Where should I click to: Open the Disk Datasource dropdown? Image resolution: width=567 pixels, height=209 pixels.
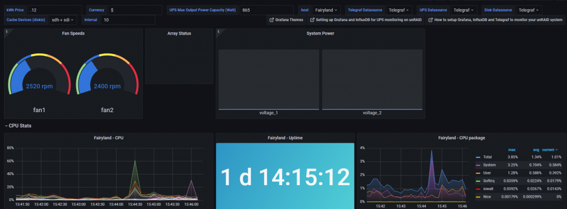click(x=528, y=10)
